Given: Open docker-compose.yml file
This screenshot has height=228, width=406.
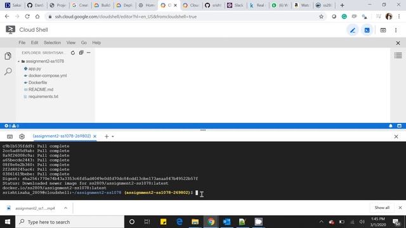Looking at the screenshot, I should tap(48, 76).
